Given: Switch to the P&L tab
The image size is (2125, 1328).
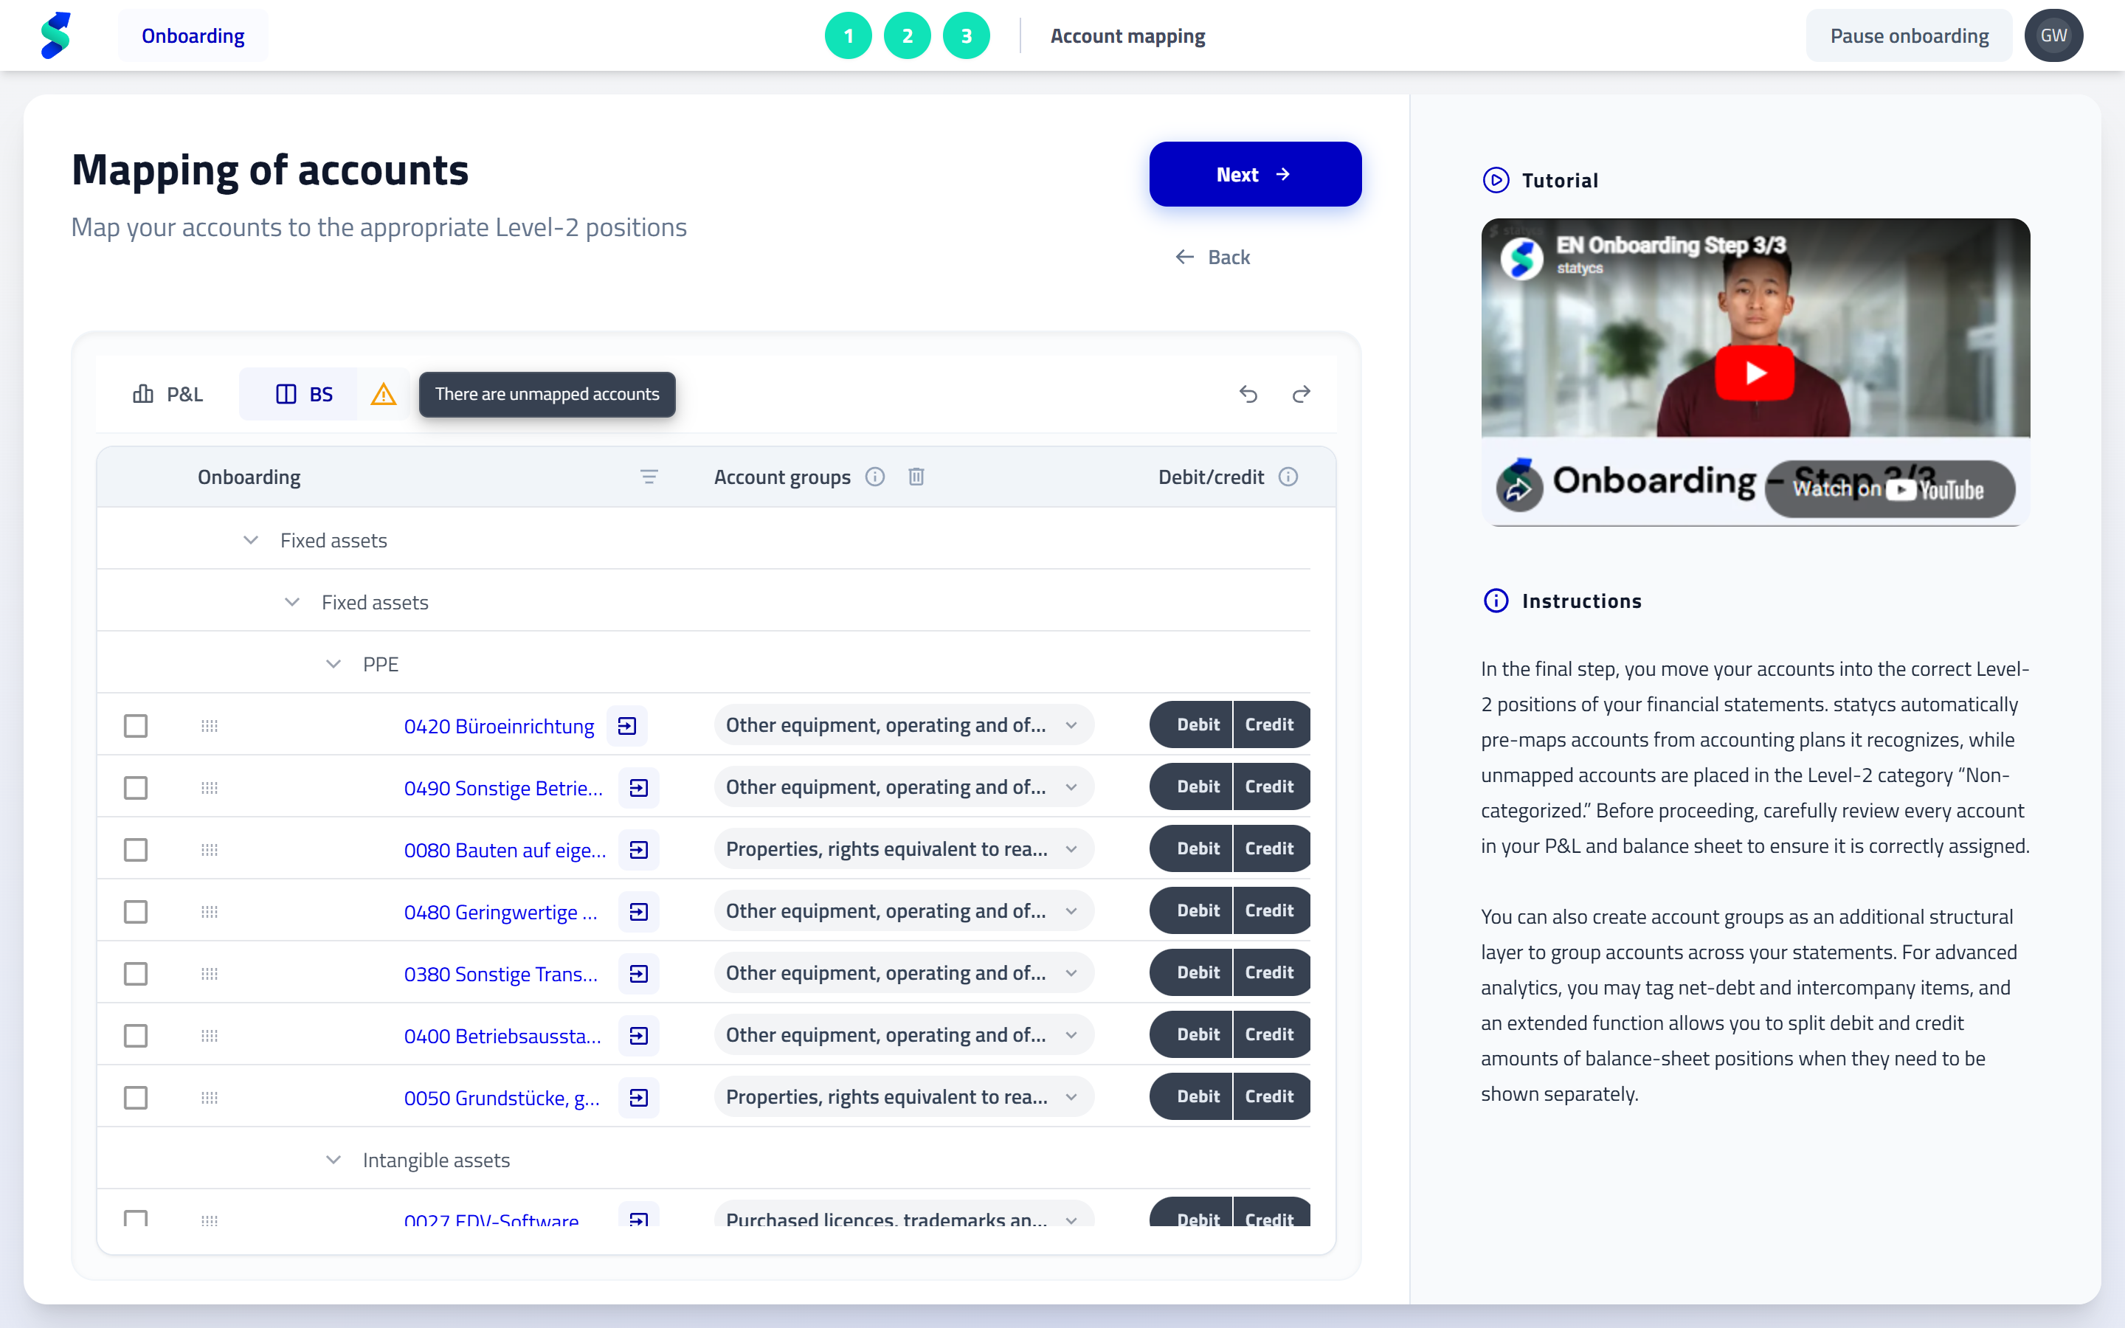Looking at the screenshot, I should coord(167,395).
